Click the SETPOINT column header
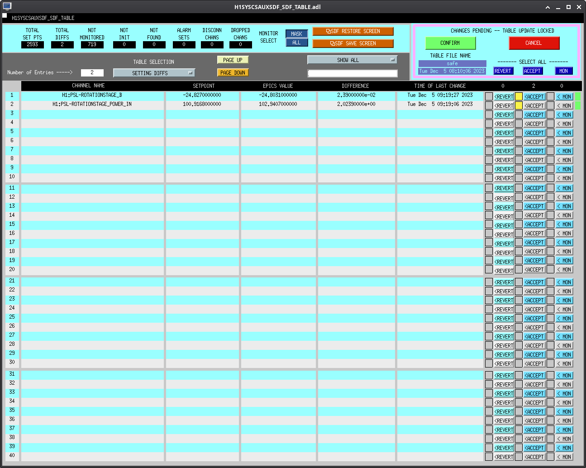 [x=204, y=86]
